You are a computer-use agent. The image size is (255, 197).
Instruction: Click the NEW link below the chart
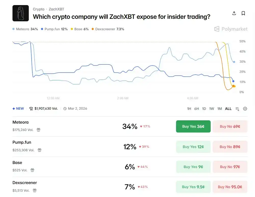[x=18, y=108]
